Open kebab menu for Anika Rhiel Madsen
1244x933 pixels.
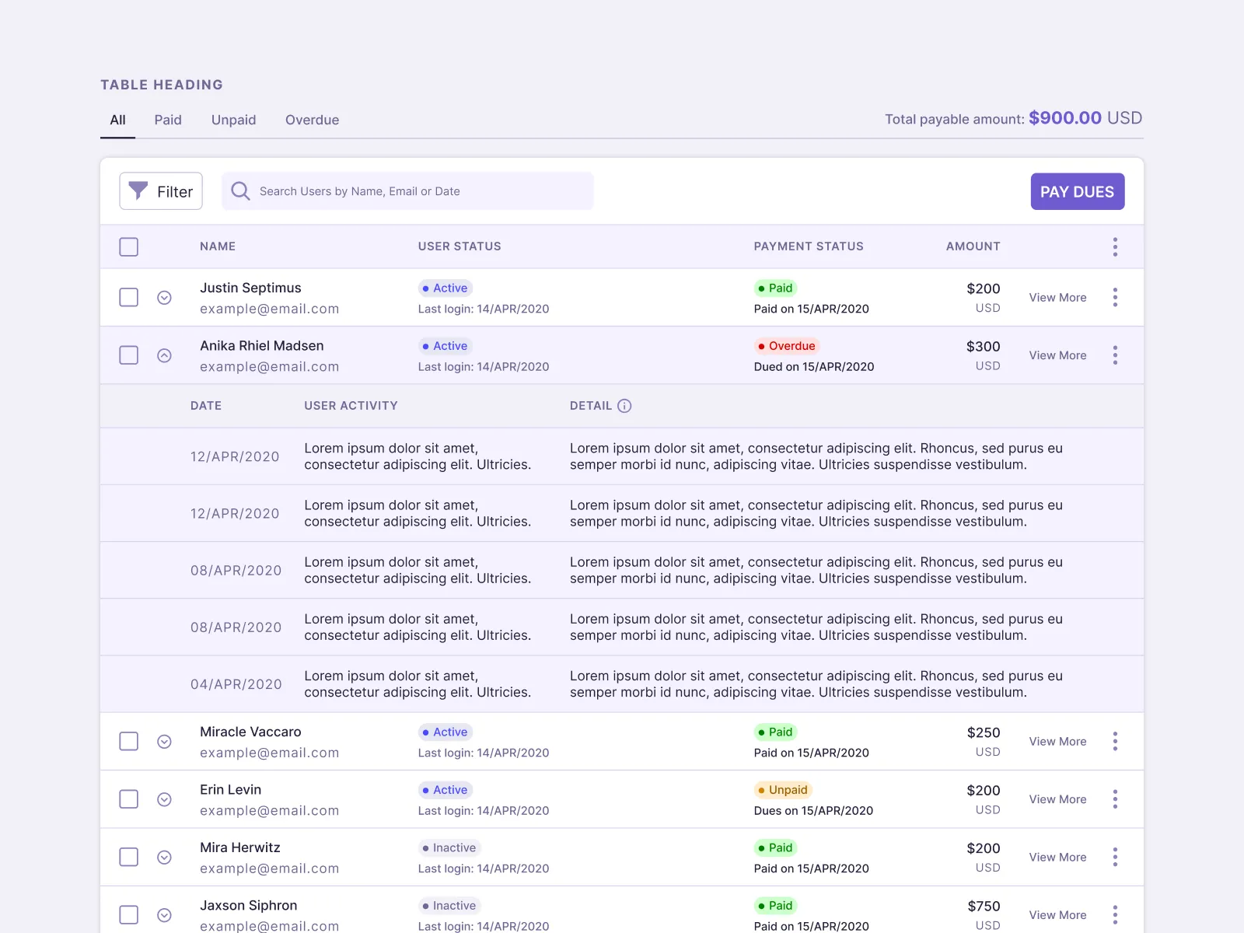(x=1115, y=355)
